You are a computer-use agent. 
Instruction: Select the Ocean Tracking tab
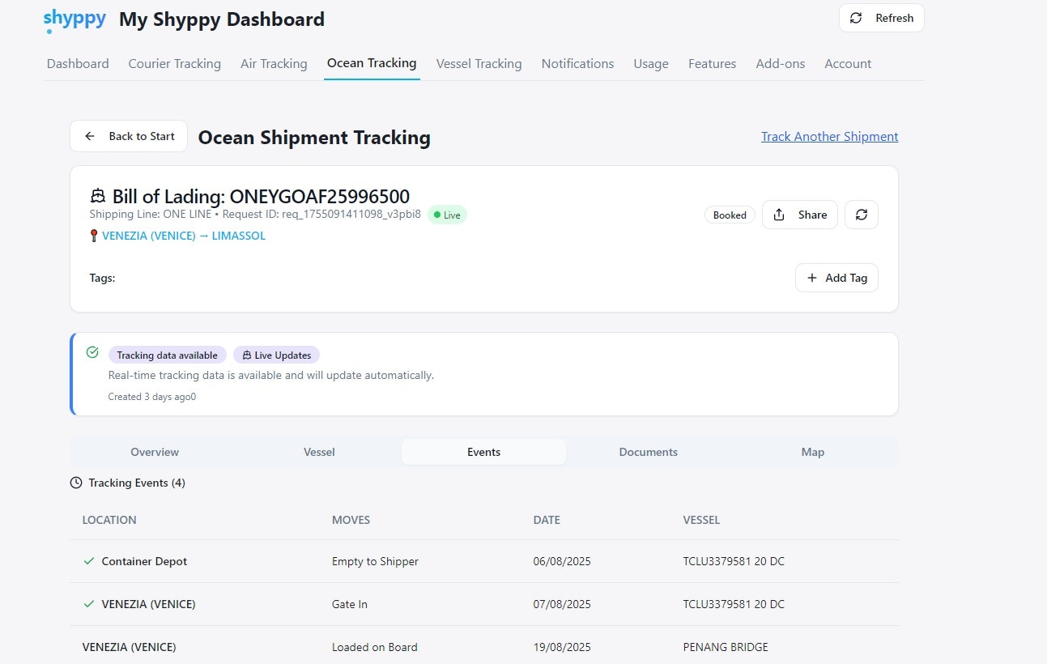point(372,62)
